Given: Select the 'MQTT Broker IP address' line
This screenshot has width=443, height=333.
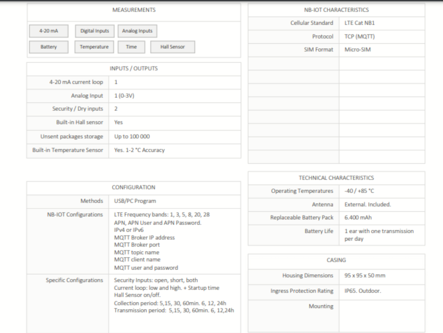Looking at the screenshot, I should 144,238.
